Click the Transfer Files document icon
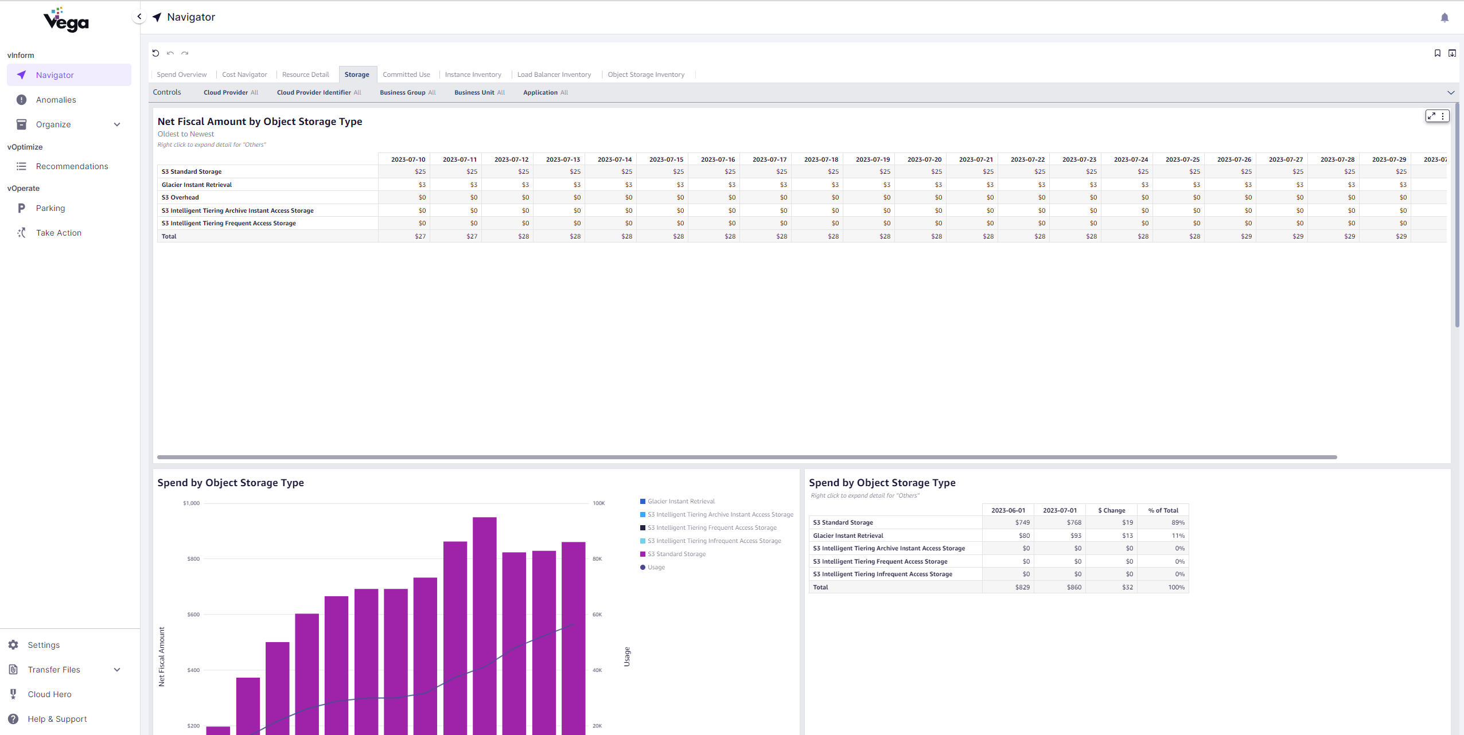Viewport: 1464px width, 735px height. [13, 670]
